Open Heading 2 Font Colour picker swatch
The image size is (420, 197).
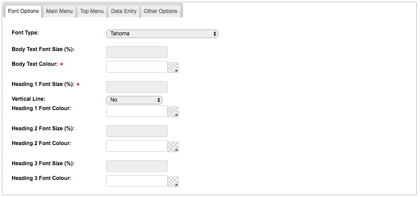tap(173, 147)
